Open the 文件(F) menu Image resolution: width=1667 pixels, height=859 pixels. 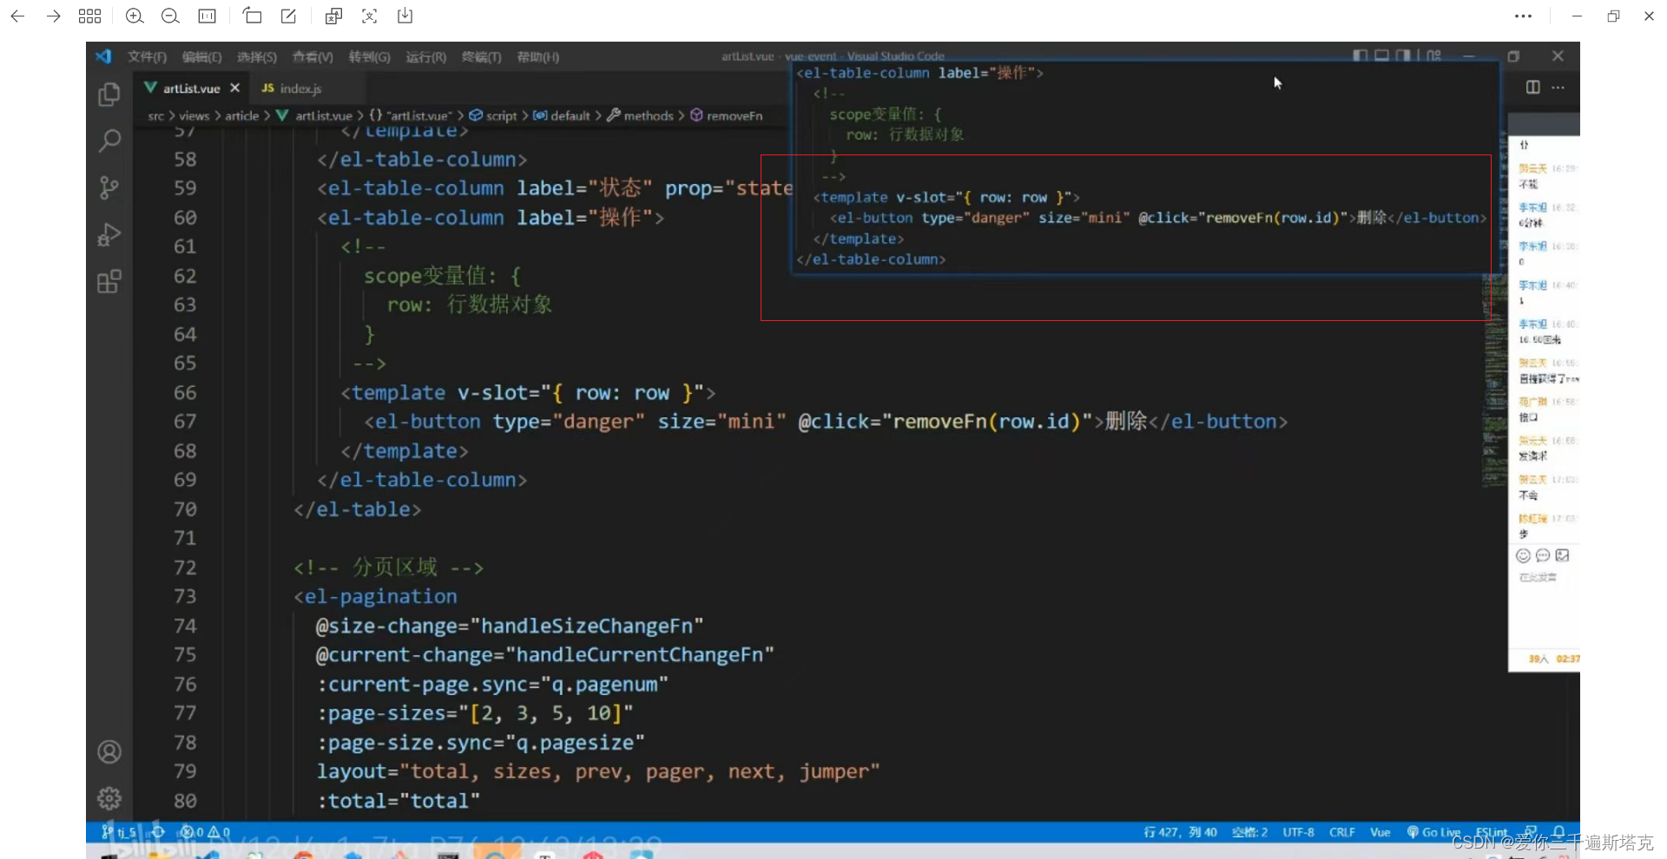[147, 56]
